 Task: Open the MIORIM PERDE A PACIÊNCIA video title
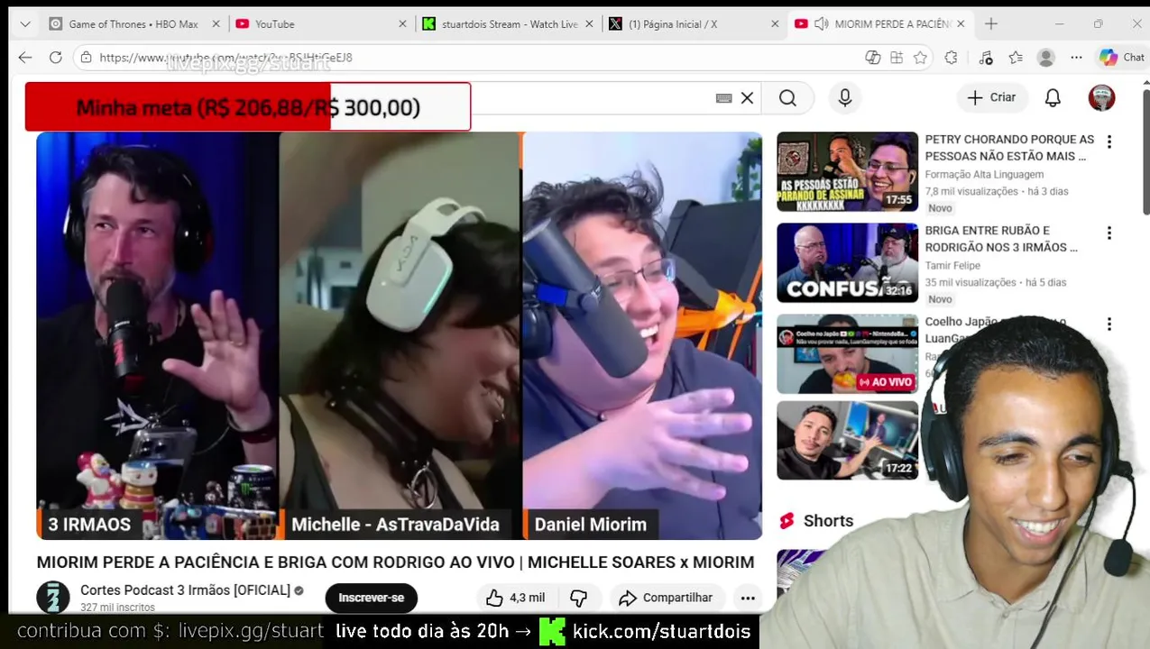coord(395,562)
